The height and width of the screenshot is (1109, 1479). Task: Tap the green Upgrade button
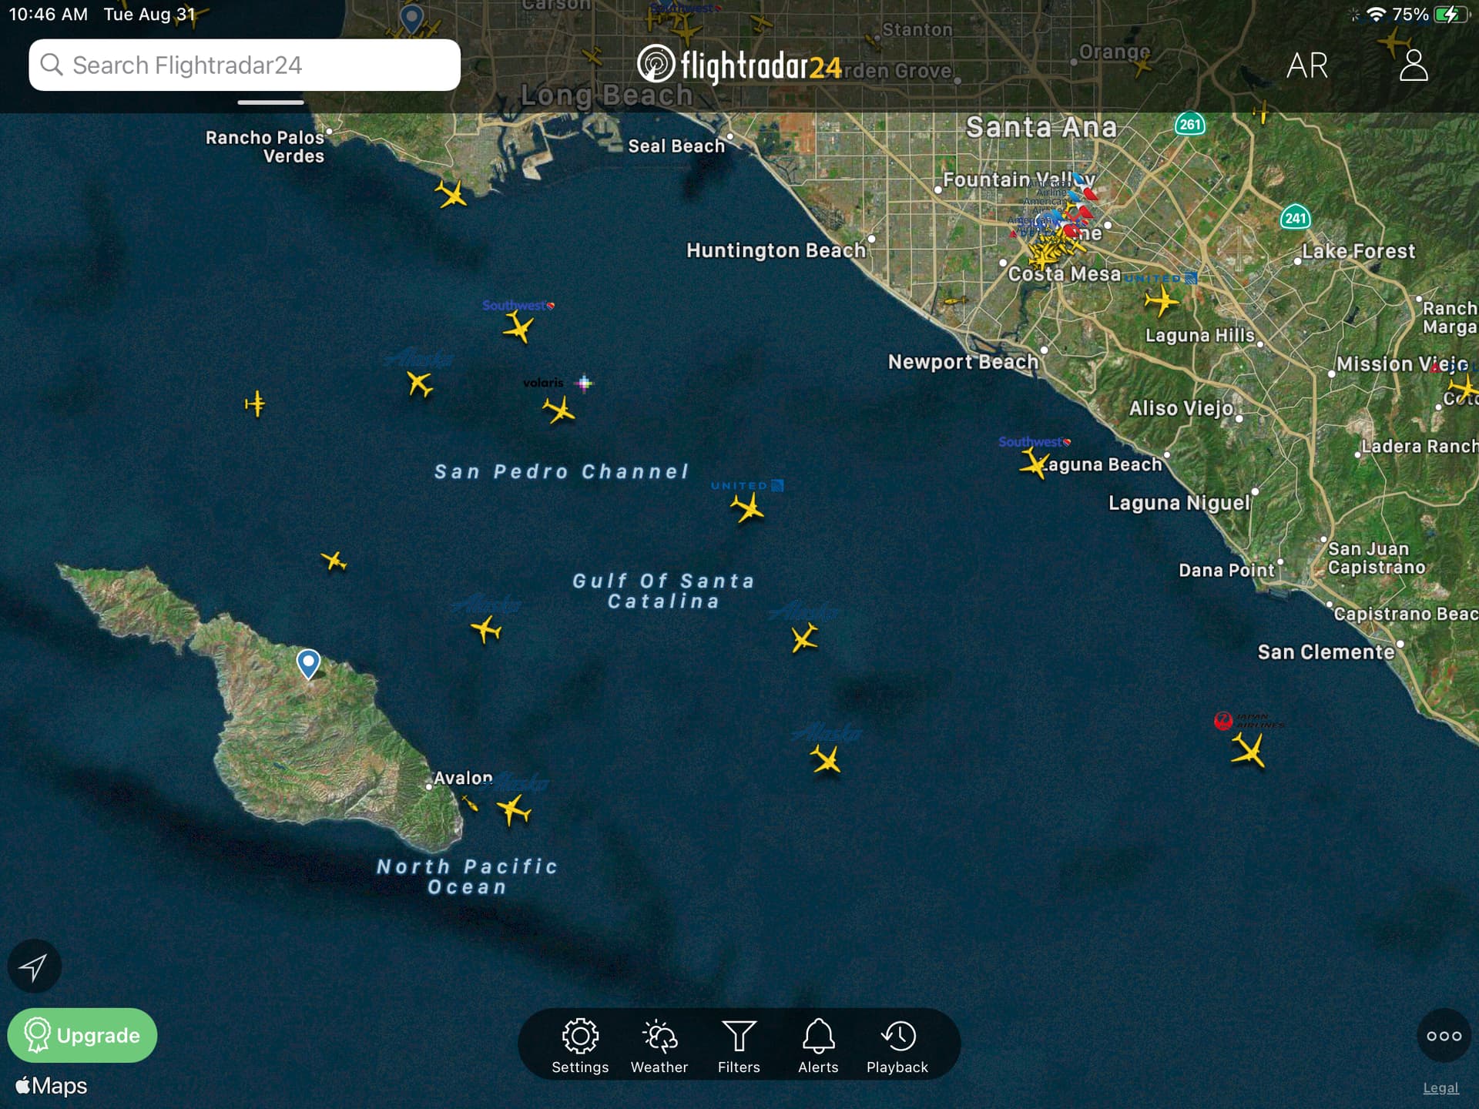(x=82, y=1035)
